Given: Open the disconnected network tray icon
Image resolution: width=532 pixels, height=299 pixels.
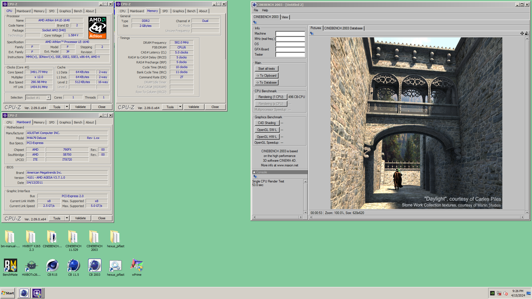Looking at the screenshot, I should click(499, 293).
